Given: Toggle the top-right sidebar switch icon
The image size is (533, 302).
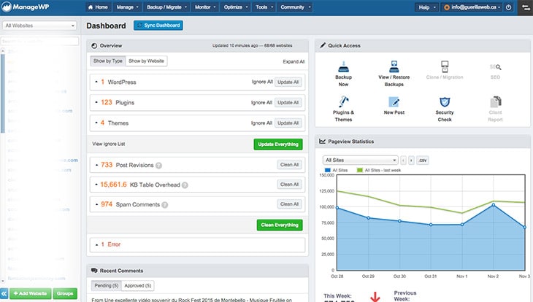Looking at the screenshot, I should 526,7.
